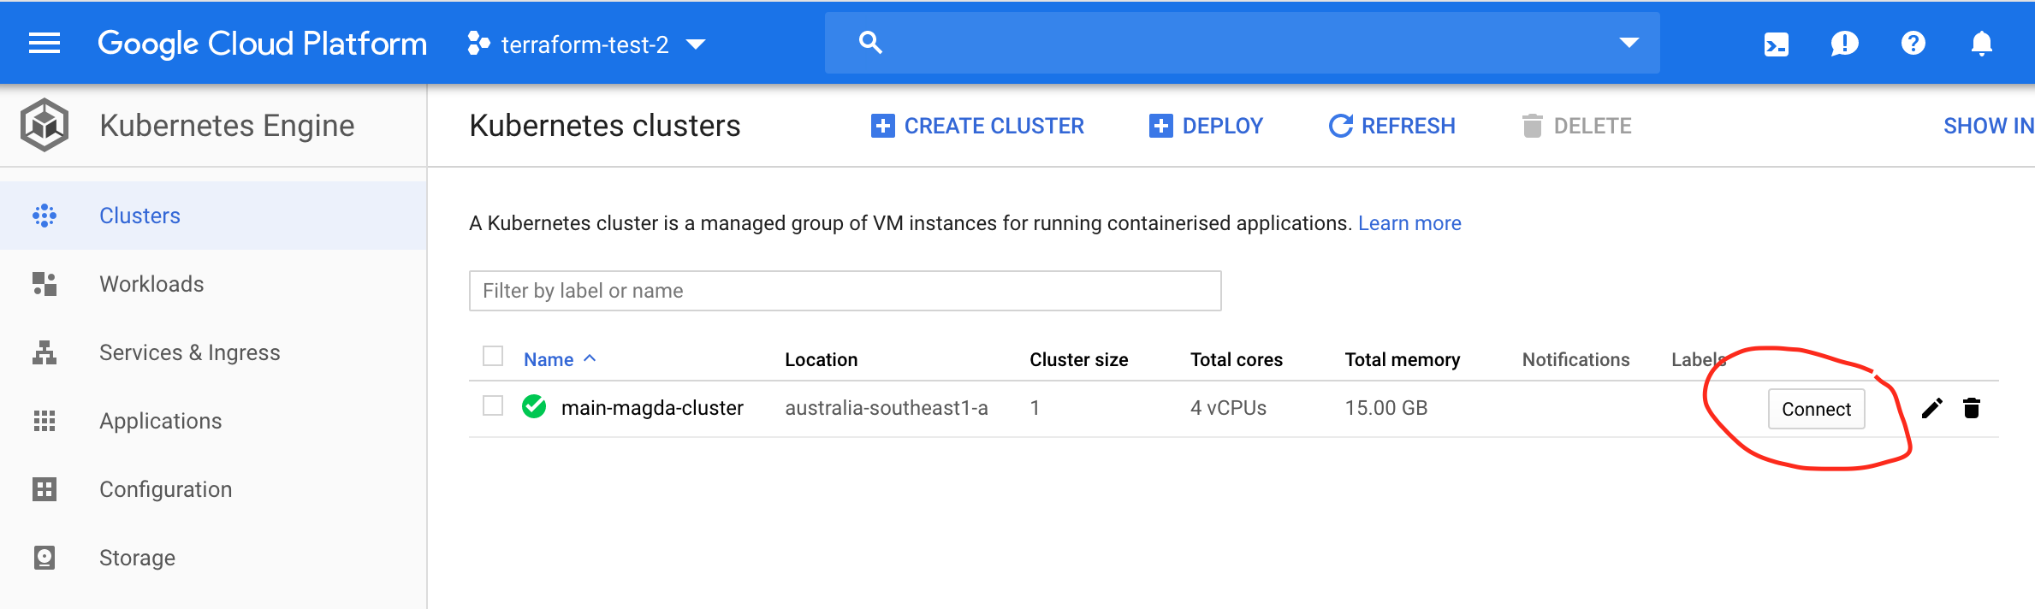Click the Workloads sidebar icon
2035x609 pixels.
(x=44, y=284)
